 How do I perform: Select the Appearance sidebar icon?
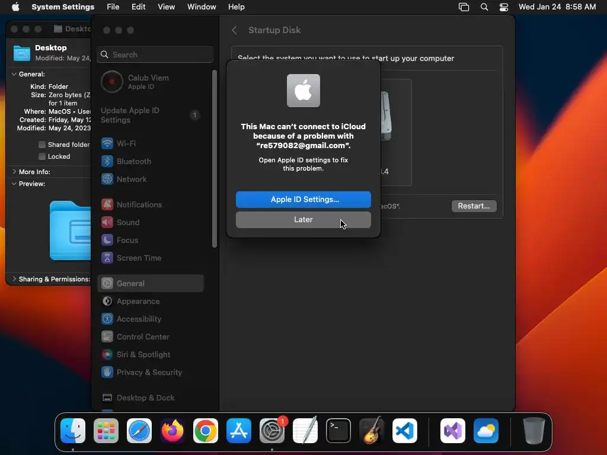tap(107, 301)
